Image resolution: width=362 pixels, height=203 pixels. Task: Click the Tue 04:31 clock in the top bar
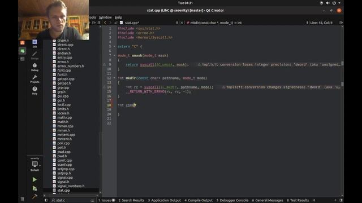point(186,3)
